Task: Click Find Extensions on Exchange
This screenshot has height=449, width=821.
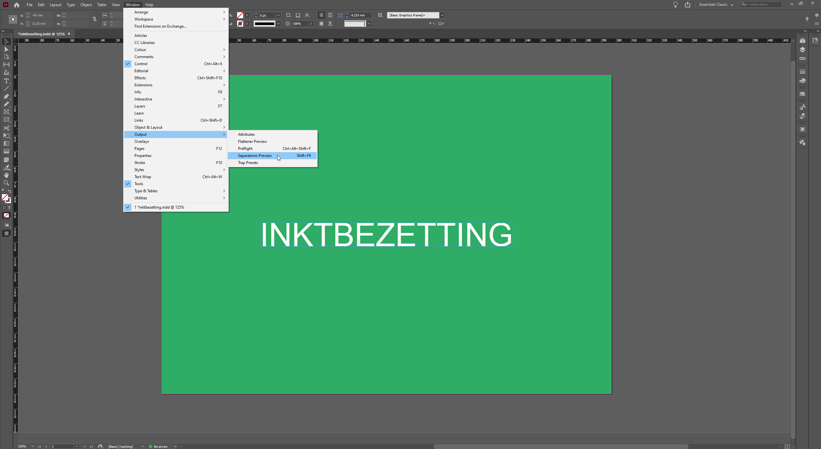Action: point(176,26)
